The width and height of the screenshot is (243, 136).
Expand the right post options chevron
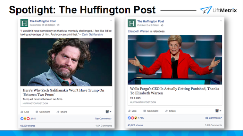[221, 21]
